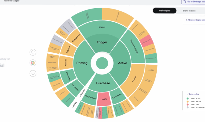
Task: Select the Purchase stage segment
Action: coord(103,83)
